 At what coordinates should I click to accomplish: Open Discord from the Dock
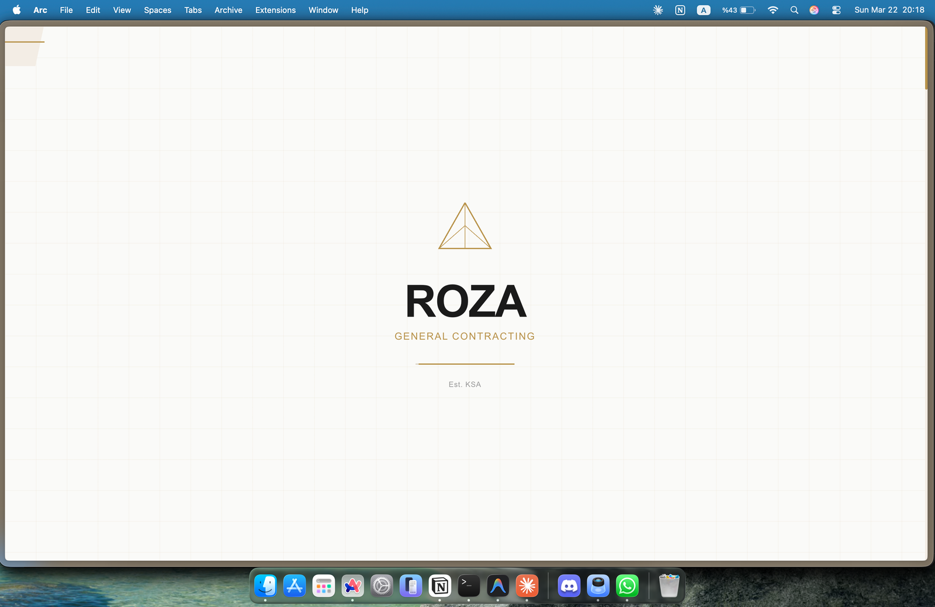[569, 586]
